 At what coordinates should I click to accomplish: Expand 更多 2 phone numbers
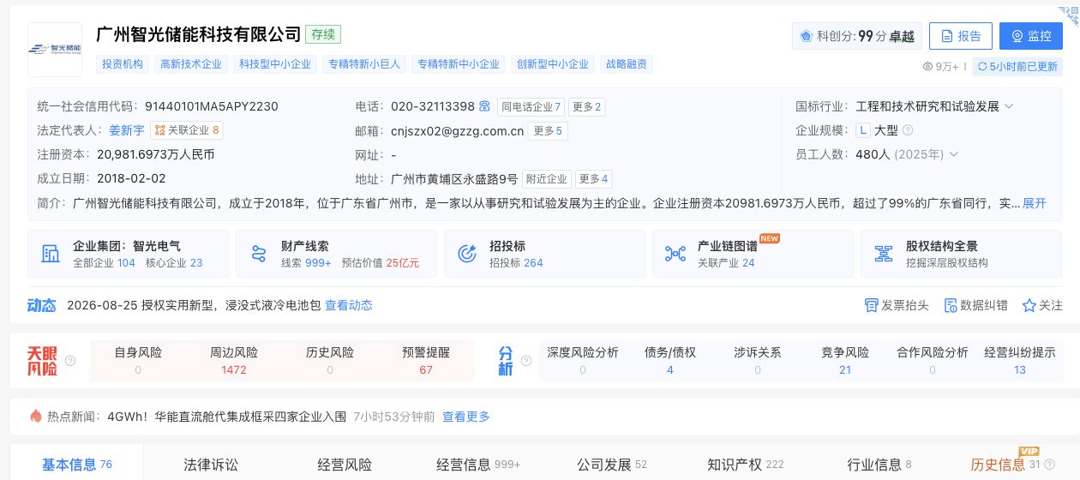pos(587,107)
